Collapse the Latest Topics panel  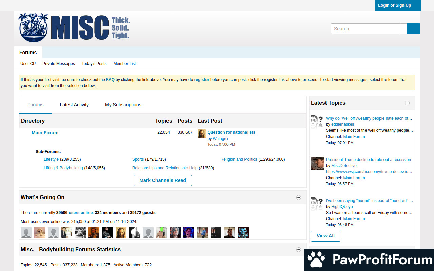(x=407, y=103)
